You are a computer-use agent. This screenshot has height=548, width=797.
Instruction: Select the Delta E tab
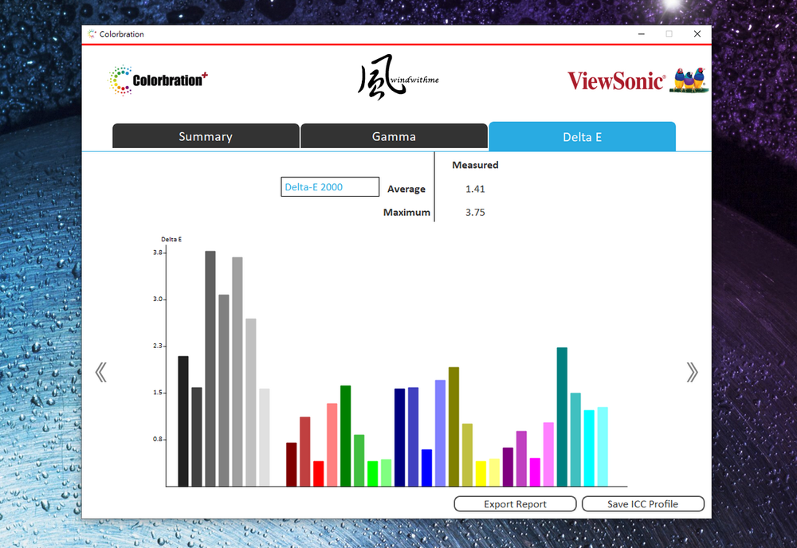tap(582, 136)
